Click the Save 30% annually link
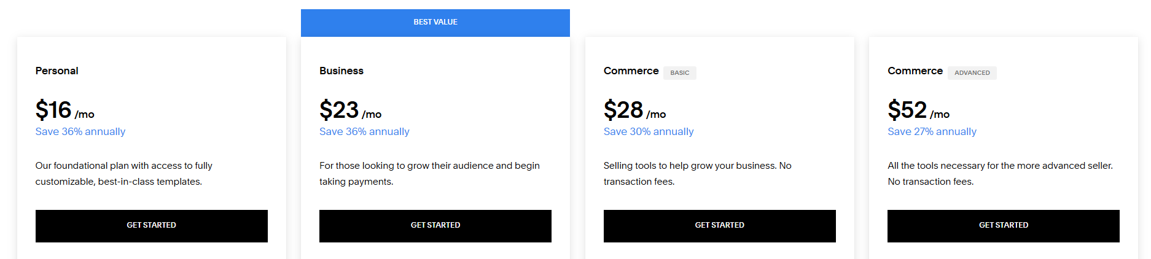This screenshot has width=1151, height=259. coord(648,131)
